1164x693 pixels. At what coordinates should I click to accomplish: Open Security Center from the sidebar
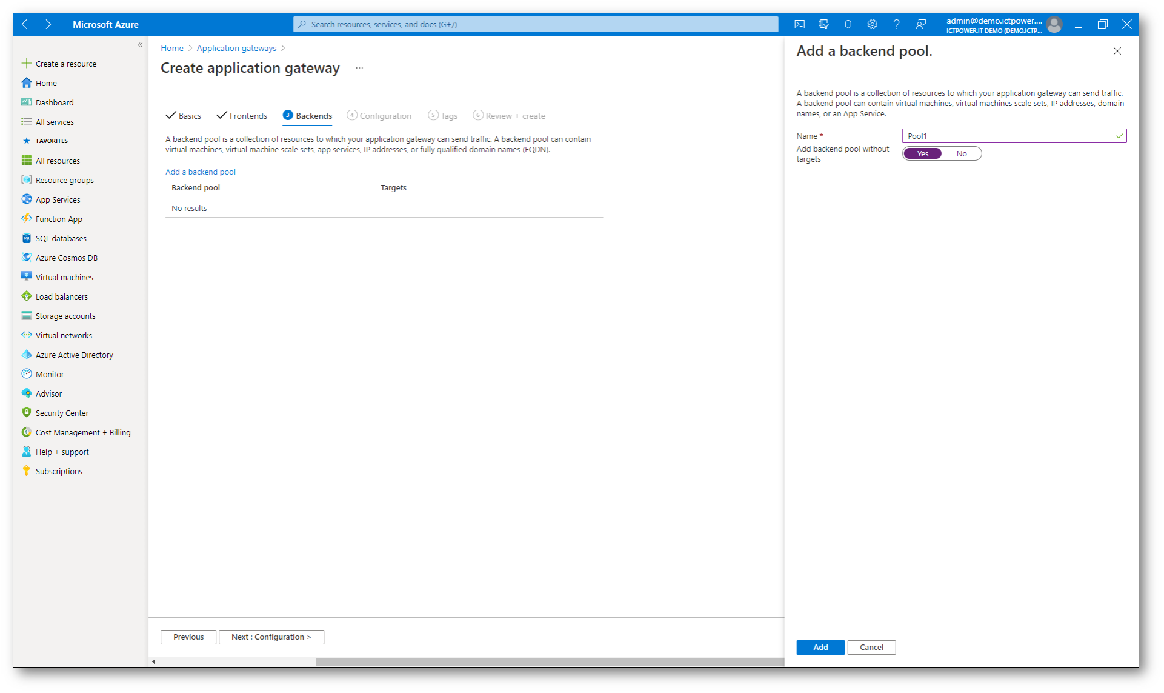click(x=62, y=413)
